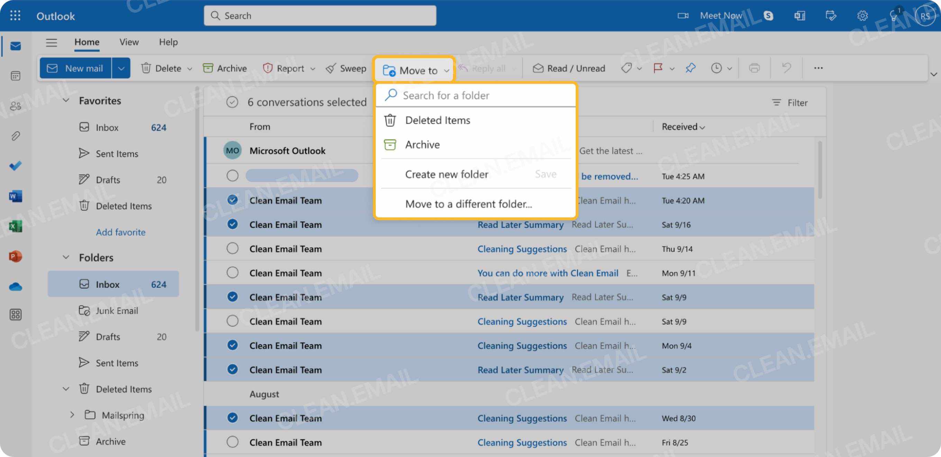Open the To Do app in the sidebar
The image size is (941, 457).
coord(15,165)
